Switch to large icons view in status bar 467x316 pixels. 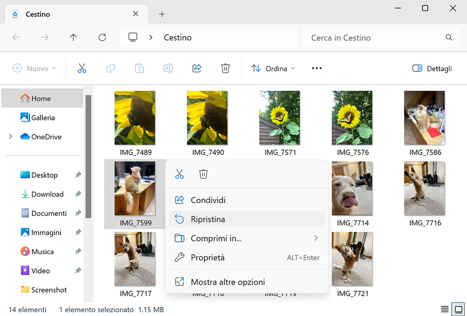click(459, 310)
